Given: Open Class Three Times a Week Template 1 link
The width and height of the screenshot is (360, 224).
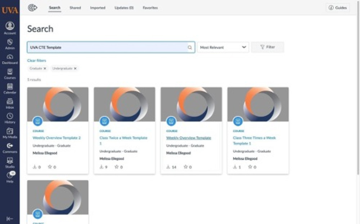Looking at the screenshot, I should (255, 141).
